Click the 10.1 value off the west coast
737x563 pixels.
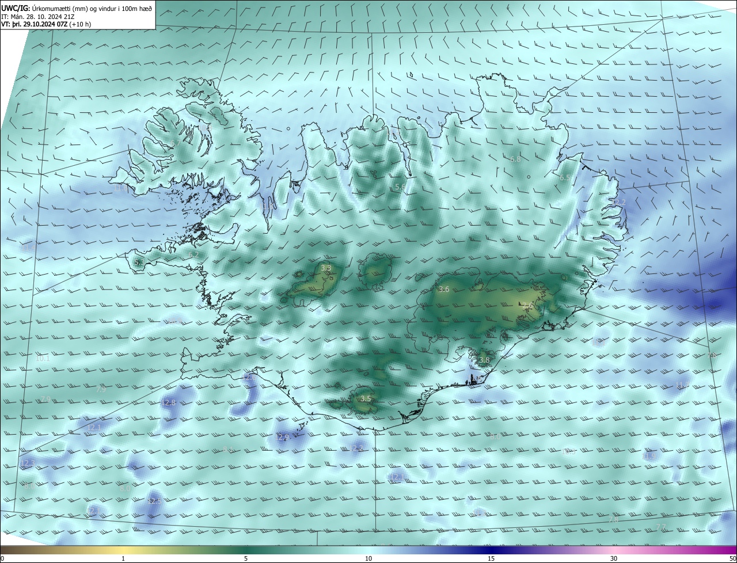[43, 358]
